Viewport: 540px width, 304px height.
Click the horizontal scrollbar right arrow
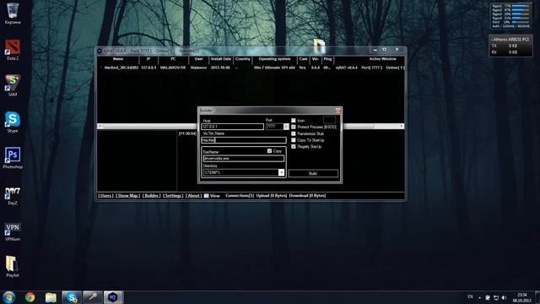pos(402,126)
